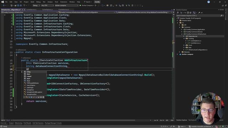Viewport: 228px width, 128px height.
Task: Click the Undo toolbar icon
Action: (25, 5)
